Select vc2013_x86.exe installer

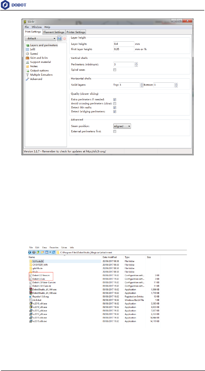pyautogui.click(x=38, y=314)
